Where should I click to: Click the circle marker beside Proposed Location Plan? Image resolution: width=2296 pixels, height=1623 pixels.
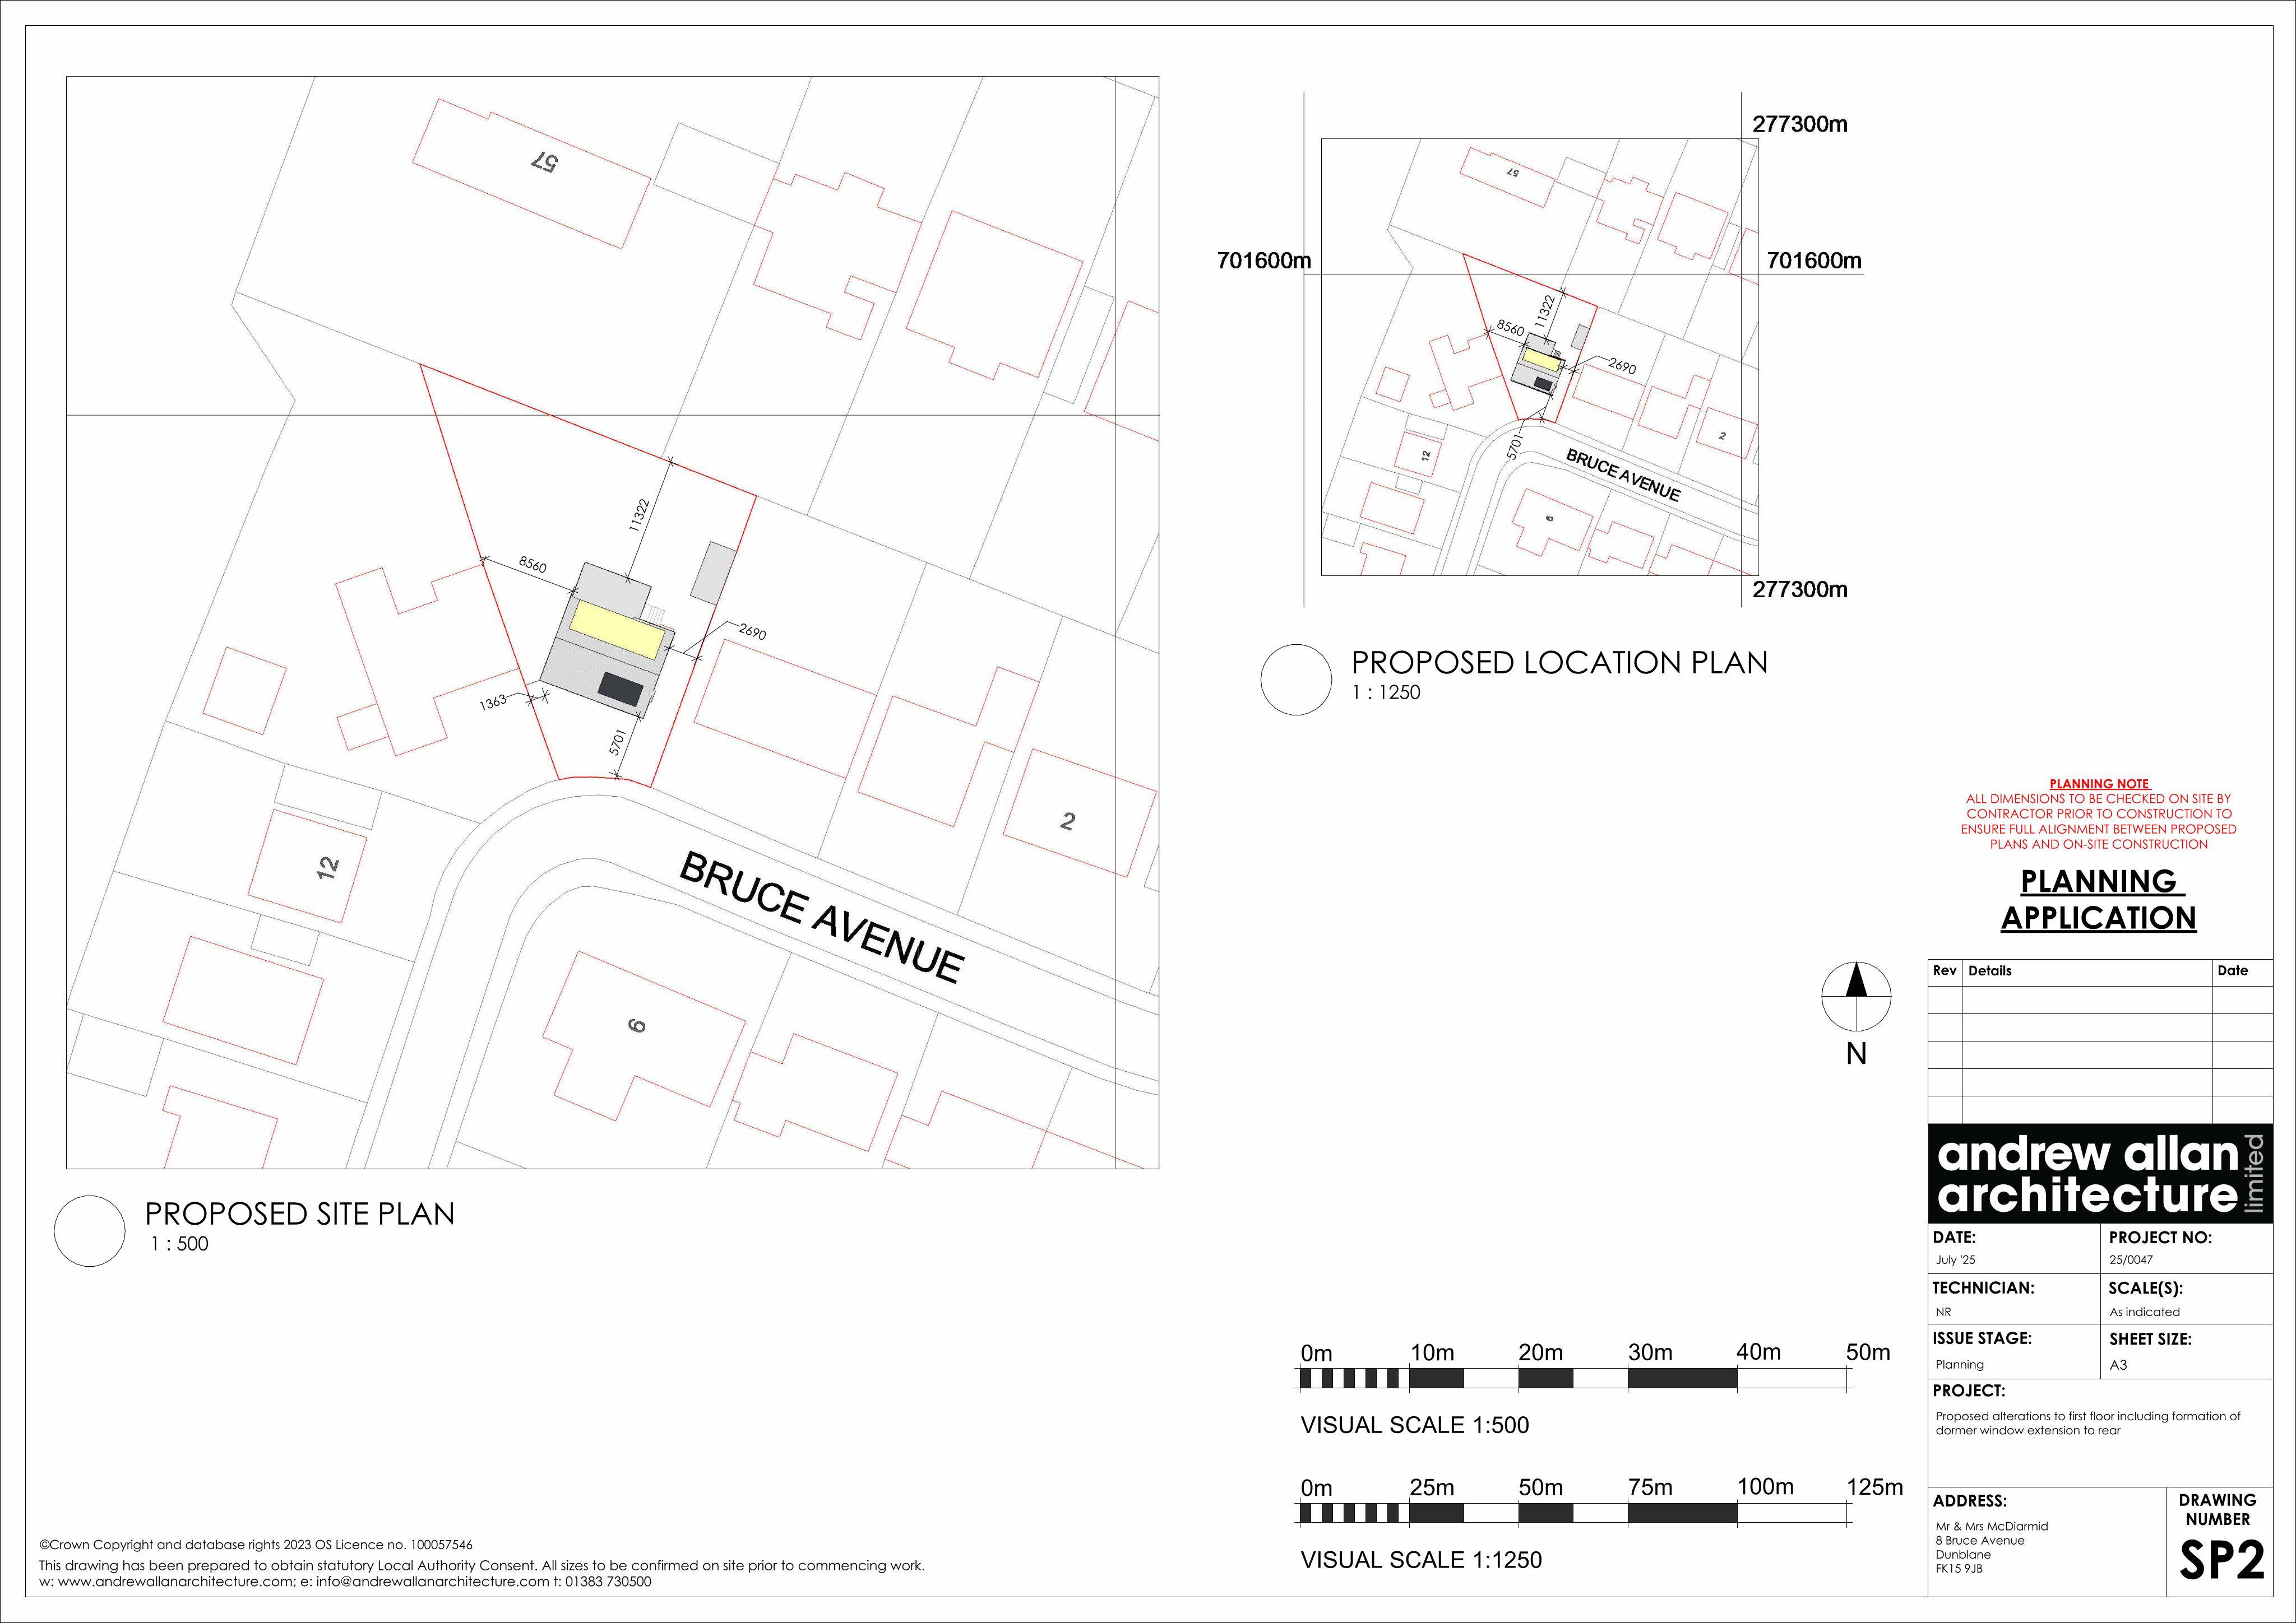point(1297,680)
